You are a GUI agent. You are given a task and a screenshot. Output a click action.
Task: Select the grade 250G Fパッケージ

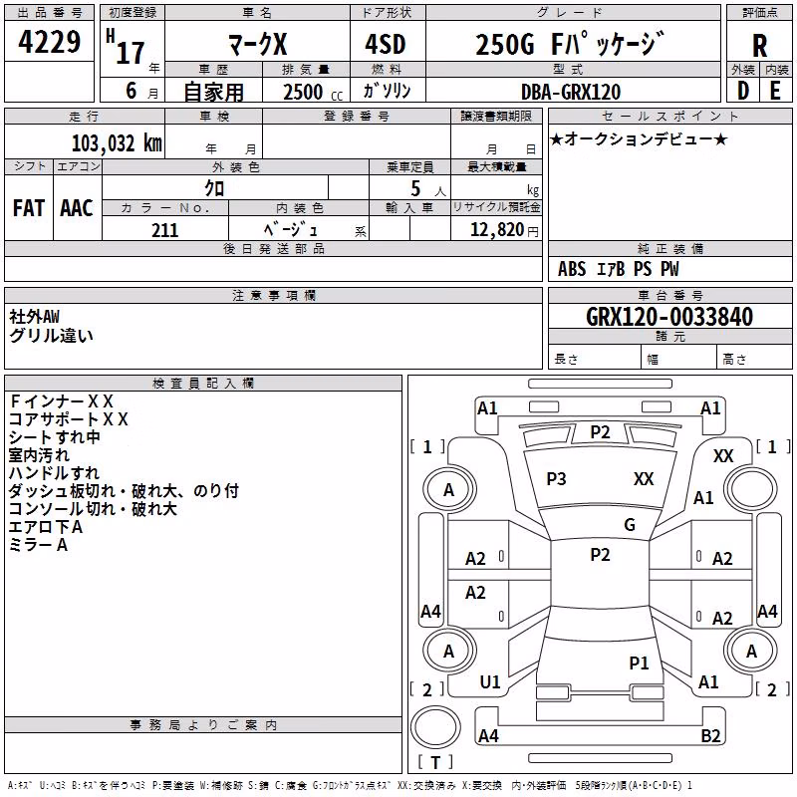pyautogui.click(x=570, y=44)
